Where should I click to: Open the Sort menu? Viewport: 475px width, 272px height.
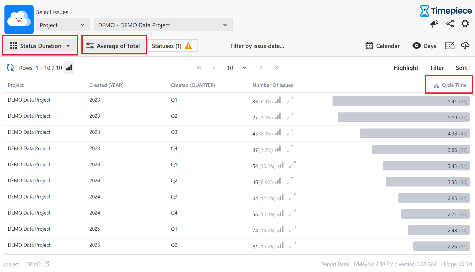(461, 68)
